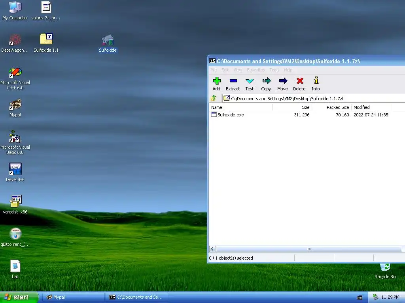This screenshot has width=405, height=303.
Task: Click the Sulfoxide.exe file name
Action: pos(231,115)
